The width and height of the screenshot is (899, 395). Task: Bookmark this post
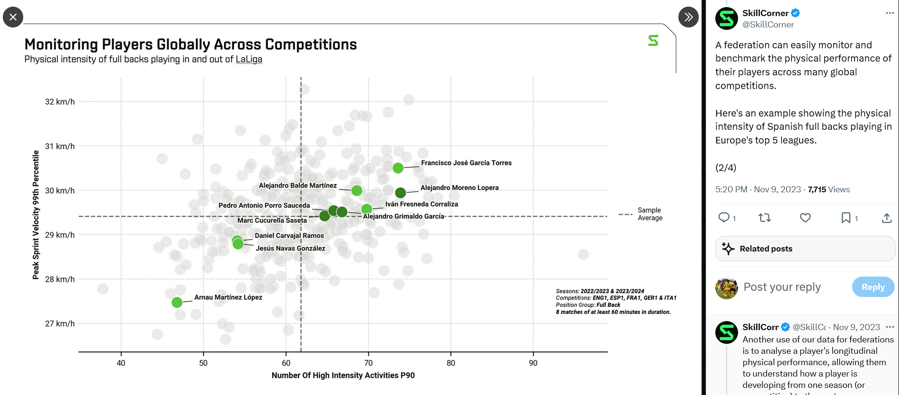[x=846, y=217]
